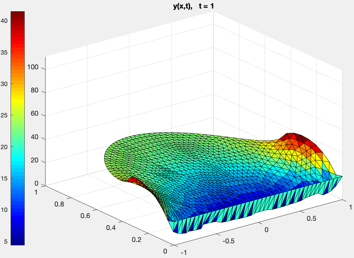Click the left horizontal axis tick label 0.6

[x=85, y=216]
